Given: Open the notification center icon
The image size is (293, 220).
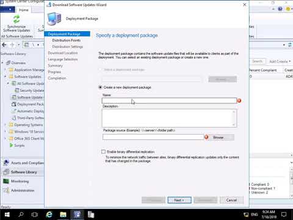Looking at the screenshot, I should pos(284,215).
